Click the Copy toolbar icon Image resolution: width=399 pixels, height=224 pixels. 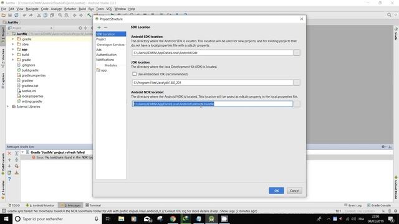(46, 15)
